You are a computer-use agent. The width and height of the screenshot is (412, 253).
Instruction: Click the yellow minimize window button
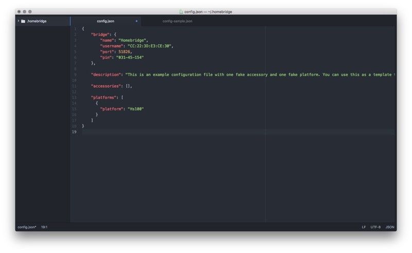click(25, 11)
